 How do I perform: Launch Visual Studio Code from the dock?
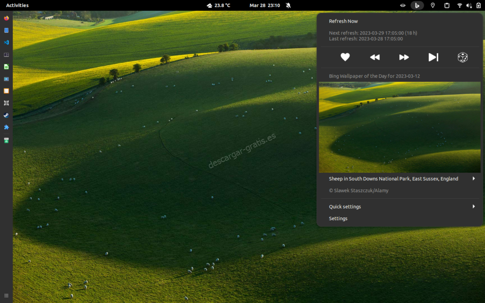[6, 42]
